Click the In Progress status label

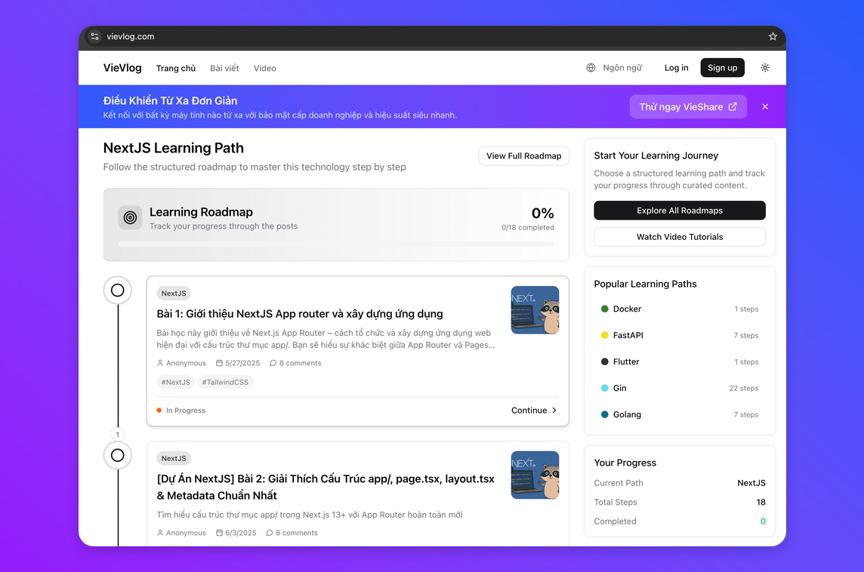[x=186, y=411]
